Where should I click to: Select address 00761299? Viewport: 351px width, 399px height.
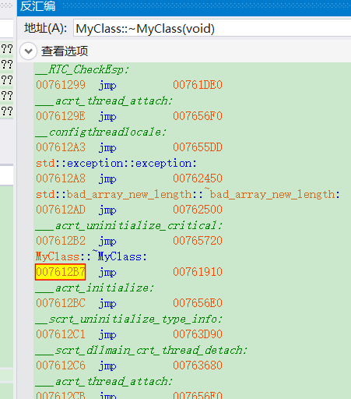click(61, 85)
